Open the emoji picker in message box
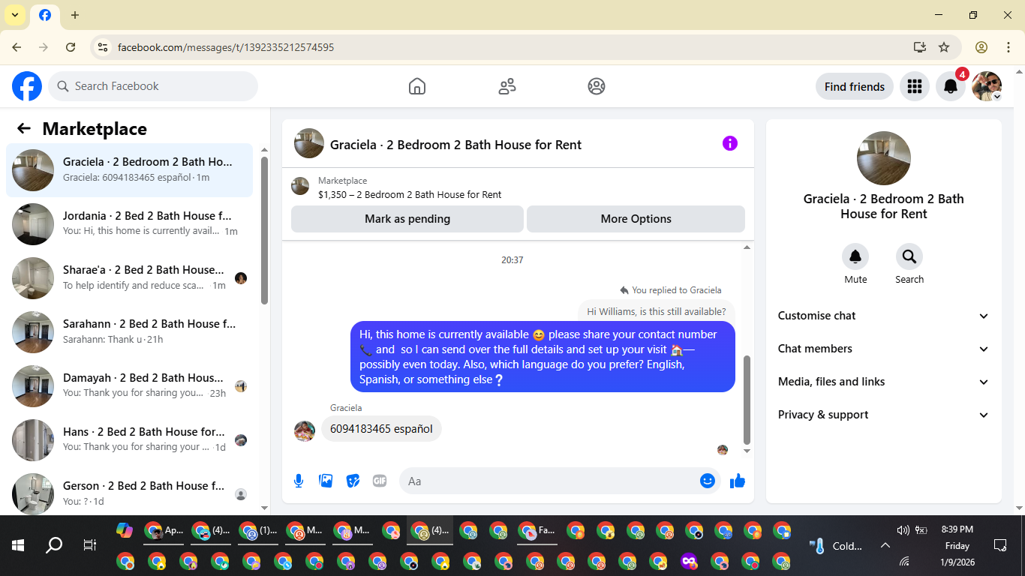The image size is (1025, 576). [x=707, y=481]
